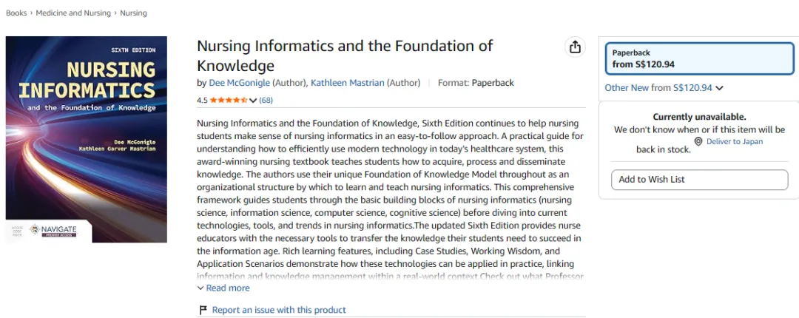The width and height of the screenshot is (799, 318).
Task: Open author Kathleen Mastrian's page
Action: tap(348, 83)
